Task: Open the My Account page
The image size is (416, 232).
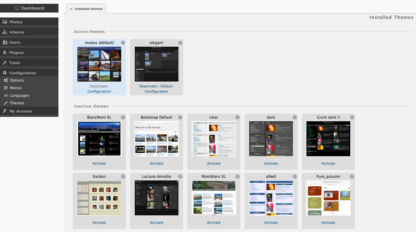Action: [x=20, y=111]
